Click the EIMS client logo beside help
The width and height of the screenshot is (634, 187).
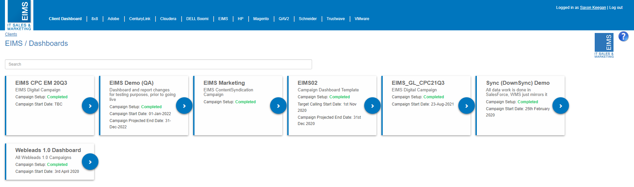(604, 46)
